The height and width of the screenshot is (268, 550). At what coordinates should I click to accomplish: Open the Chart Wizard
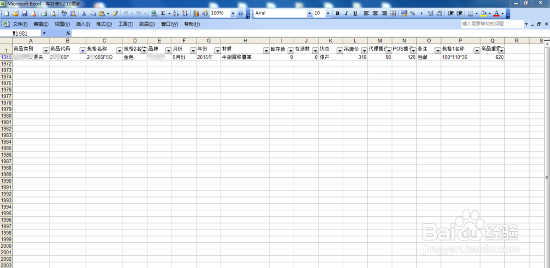point(196,13)
